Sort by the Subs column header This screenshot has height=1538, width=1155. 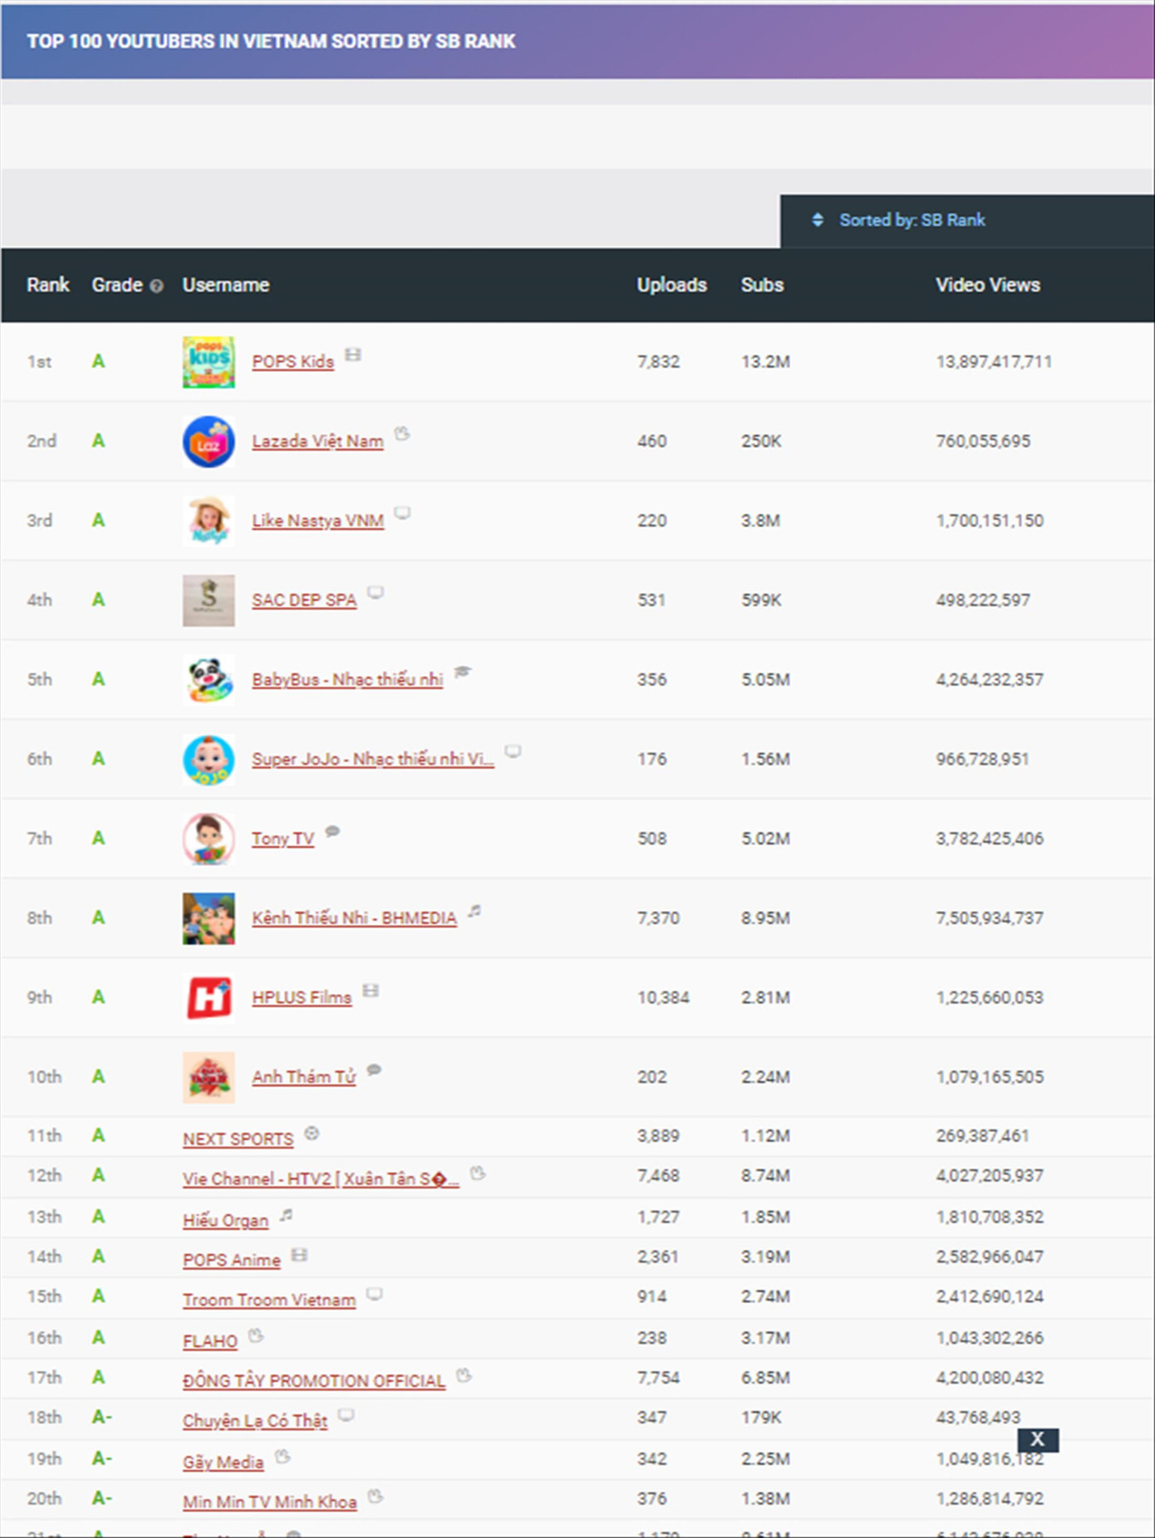point(762,285)
